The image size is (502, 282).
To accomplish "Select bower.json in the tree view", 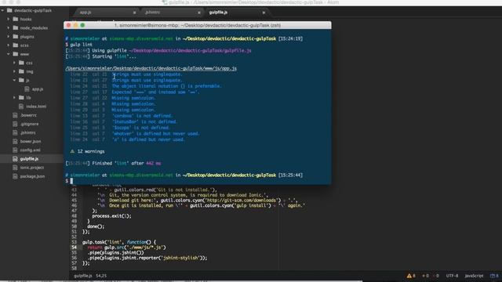I will click(31, 141).
